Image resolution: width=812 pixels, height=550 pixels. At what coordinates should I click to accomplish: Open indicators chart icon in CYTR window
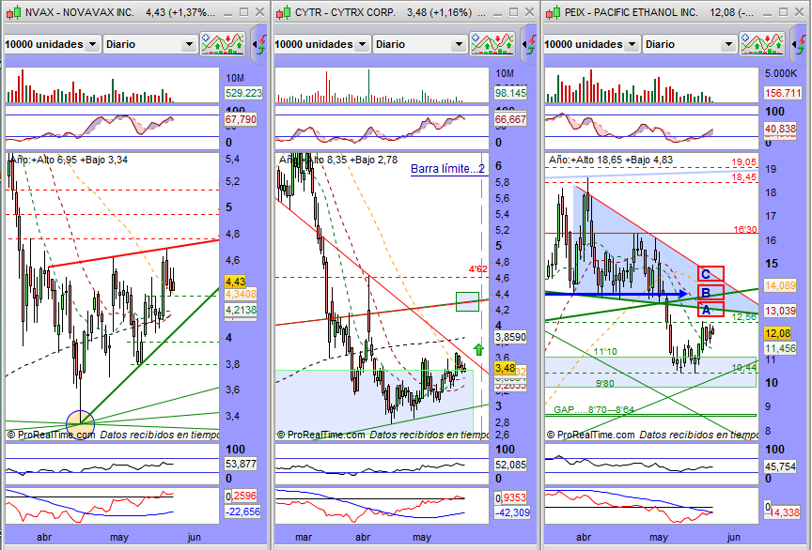click(x=492, y=44)
